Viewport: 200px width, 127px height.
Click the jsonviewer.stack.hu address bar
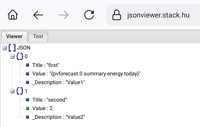[x=158, y=15]
